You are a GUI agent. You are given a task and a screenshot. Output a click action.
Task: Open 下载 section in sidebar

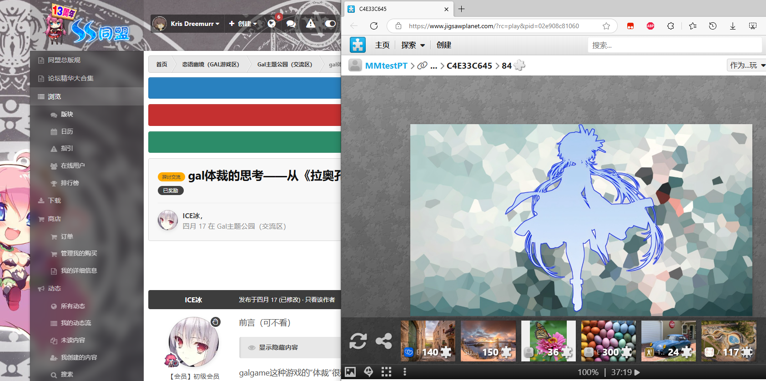tap(54, 201)
